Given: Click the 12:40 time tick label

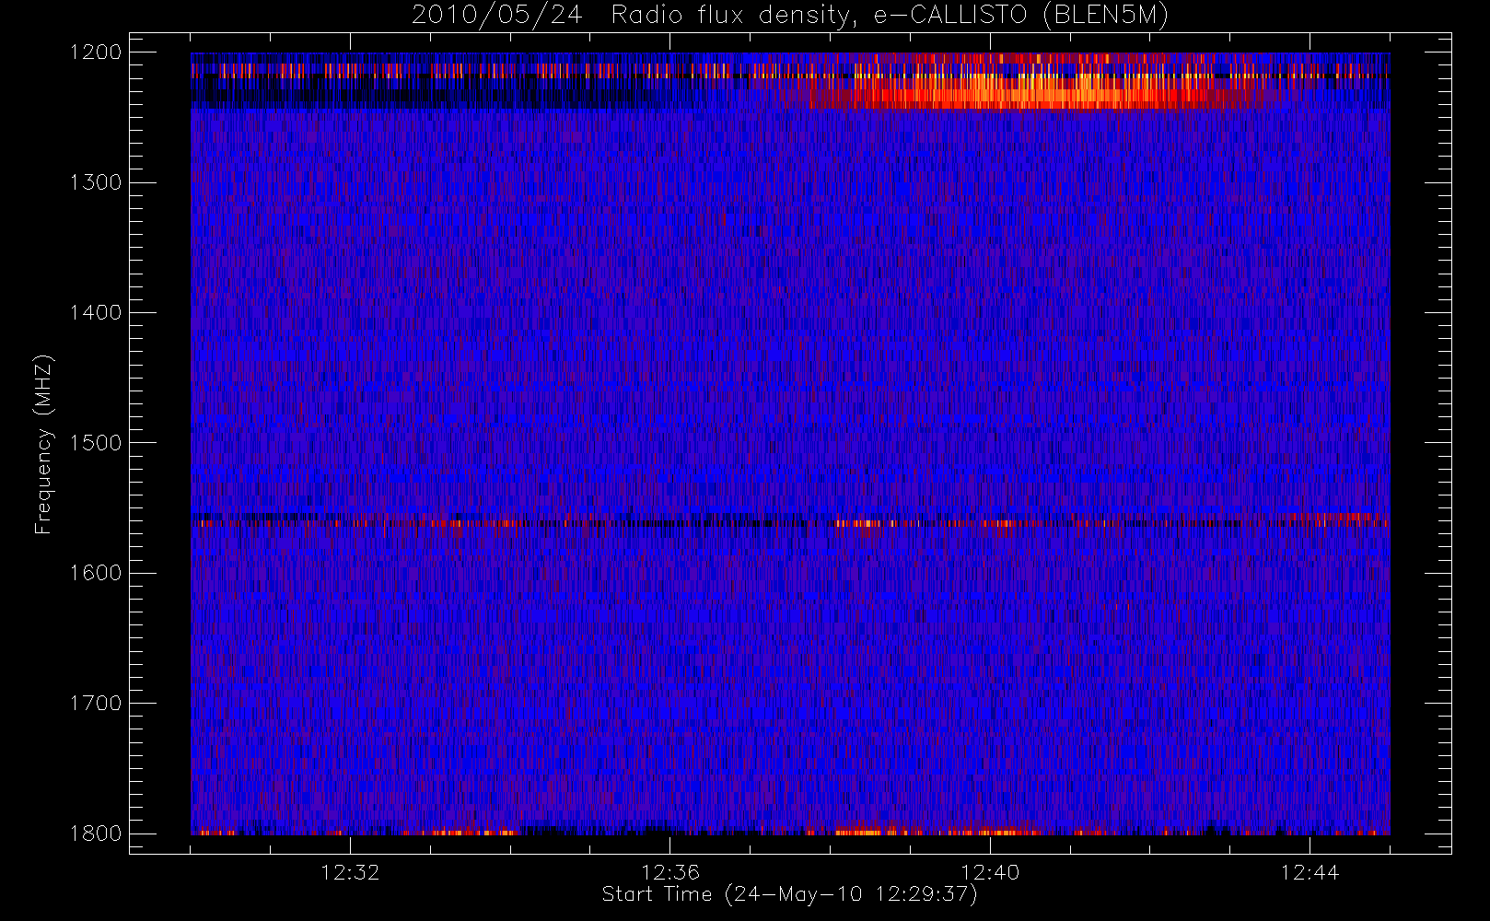Looking at the screenshot, I should [990, 872].
